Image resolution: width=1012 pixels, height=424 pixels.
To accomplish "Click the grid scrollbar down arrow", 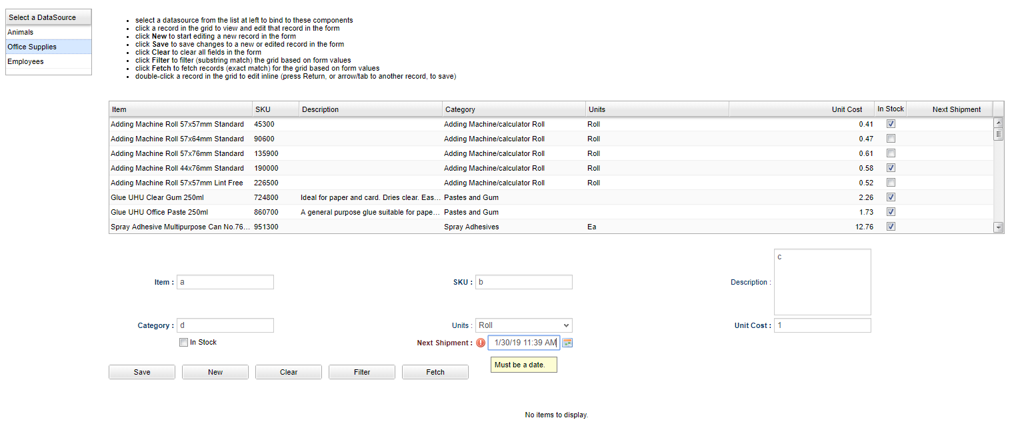I will point(999,228).
